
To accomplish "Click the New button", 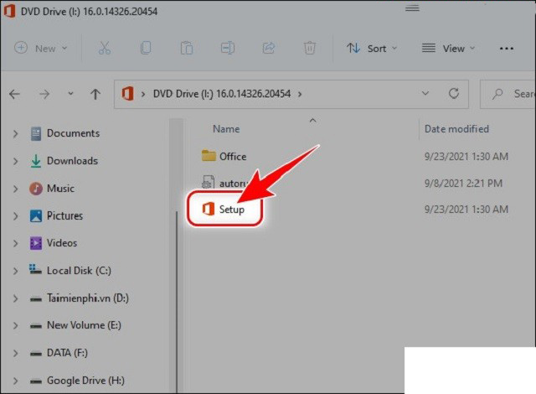I will pos(38,48).
